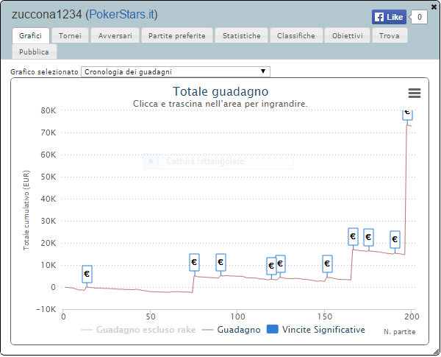Go to the Statistiche tab
This screenshot has height=357, width=441.
tap(241, 36)
